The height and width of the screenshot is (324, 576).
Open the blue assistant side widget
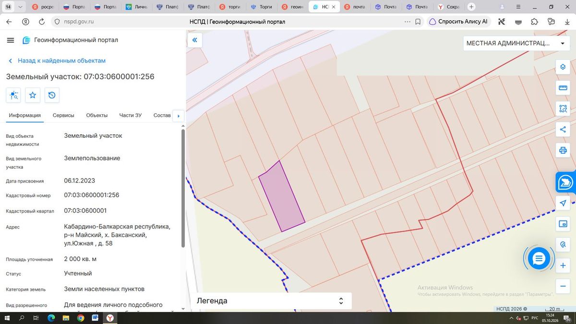click(x=566, y=182)
